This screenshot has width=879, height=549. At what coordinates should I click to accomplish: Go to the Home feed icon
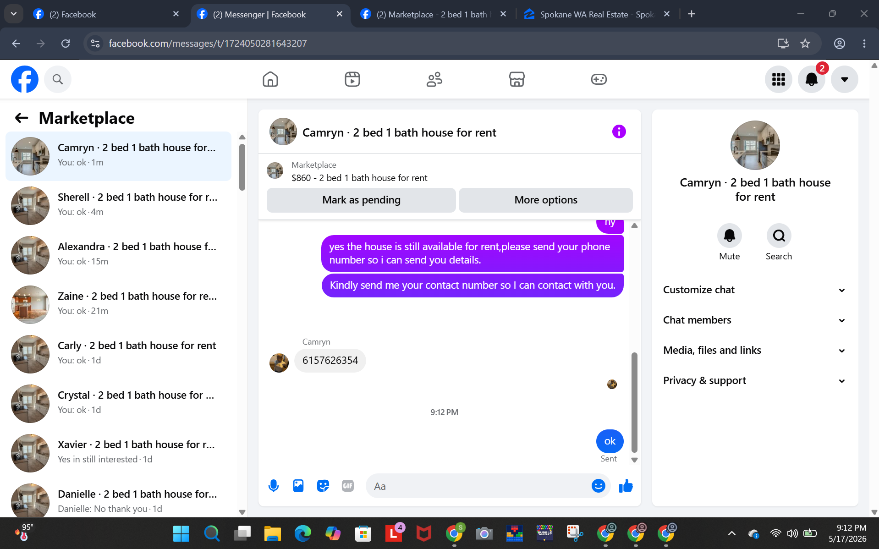point(270,79)
